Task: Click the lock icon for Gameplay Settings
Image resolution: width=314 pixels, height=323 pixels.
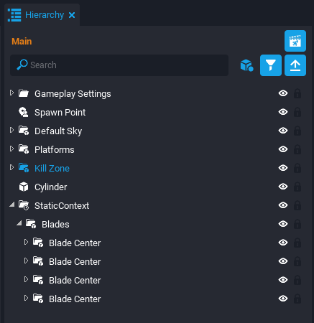Action: coord(297,93)
